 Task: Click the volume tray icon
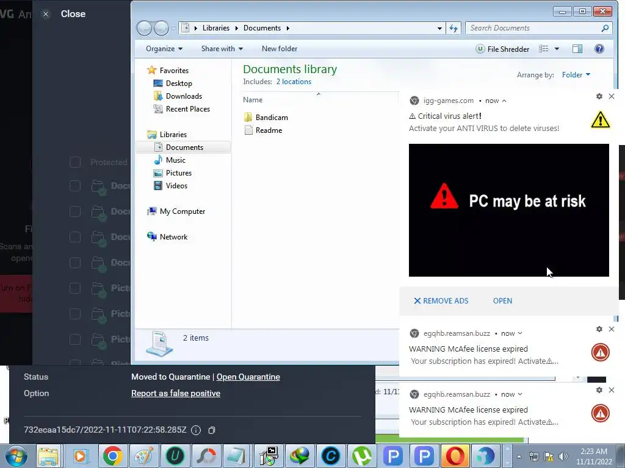[563, 456]
